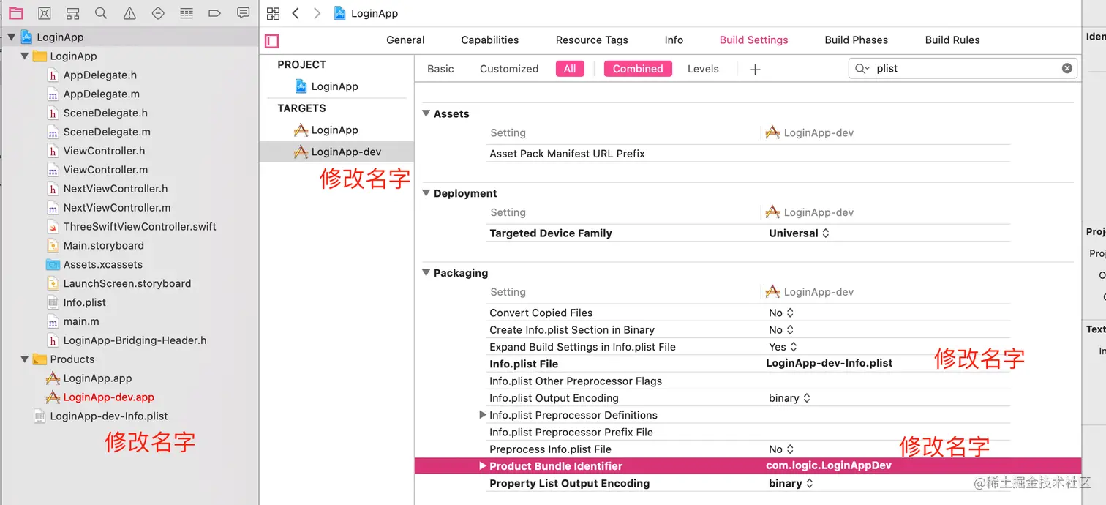
Task: Select Asset Pack Manifest URL Prefix row
Action: (748, 153)
